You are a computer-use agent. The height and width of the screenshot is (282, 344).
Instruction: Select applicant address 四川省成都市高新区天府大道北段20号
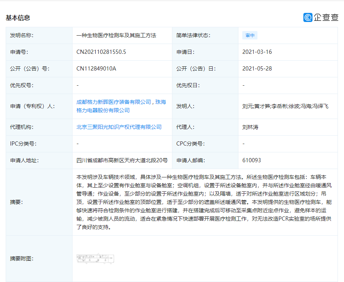click(x=122, y=160)
